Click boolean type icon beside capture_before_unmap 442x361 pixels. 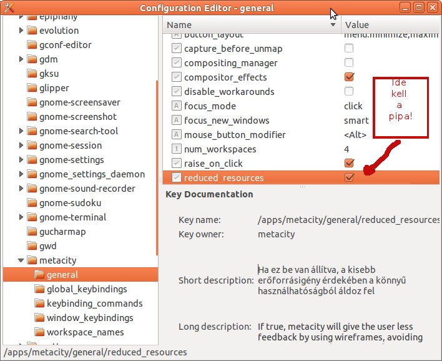(x=176, y=48)
